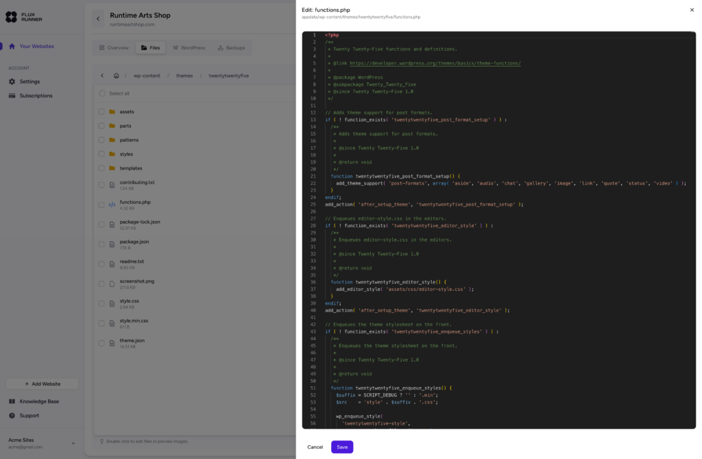Click the Subscriptions card icon
702x459 pixels.
pyautogui.click(x=12, y=96)
